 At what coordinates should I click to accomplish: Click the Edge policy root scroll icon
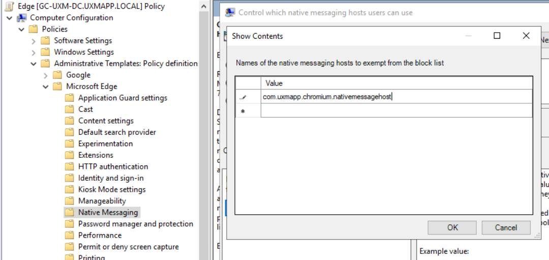pyautogui.click(x=10, y=6)
